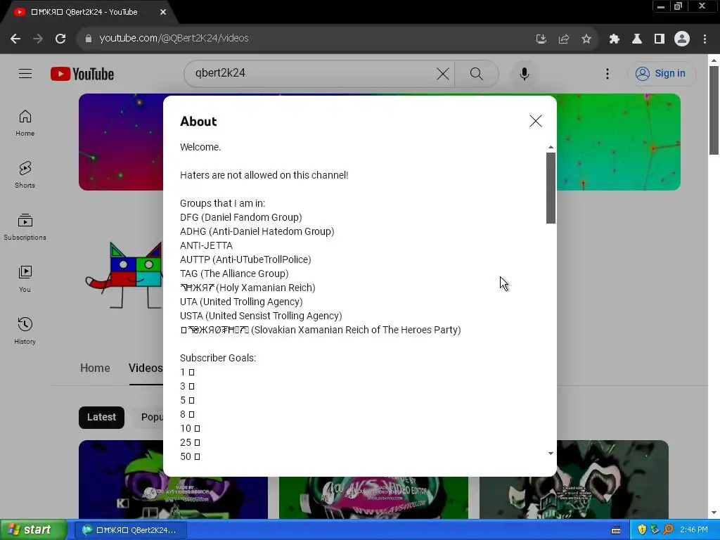This screenshot has width=720, height=540.
Task: Open the YouTube hamburger guide menu
Action: pos(25,73)
